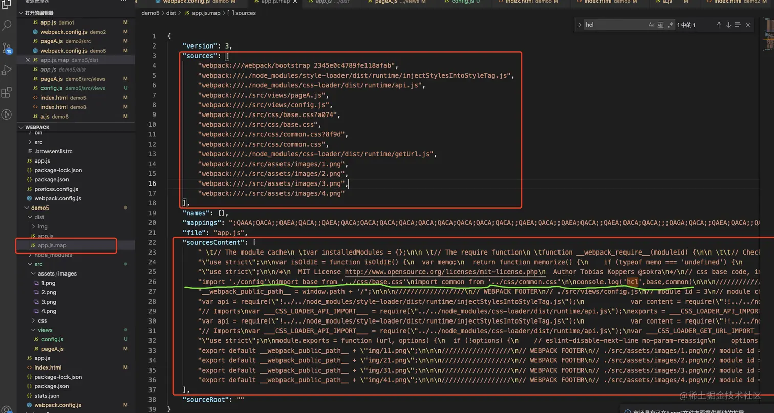Screen dimensions: 774x413
Task: Click the dist breadcrumb segment
Action: coord(170,13)
